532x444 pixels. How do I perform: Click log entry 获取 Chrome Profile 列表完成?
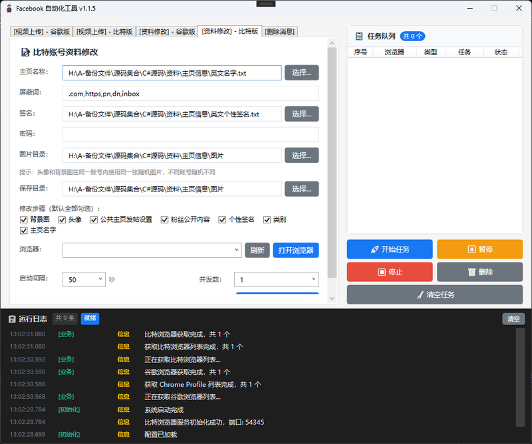[203, 384]
